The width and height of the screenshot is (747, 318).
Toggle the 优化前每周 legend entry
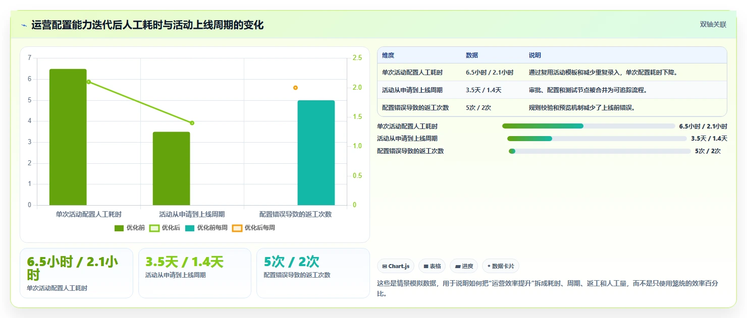(x=206, y=228)
